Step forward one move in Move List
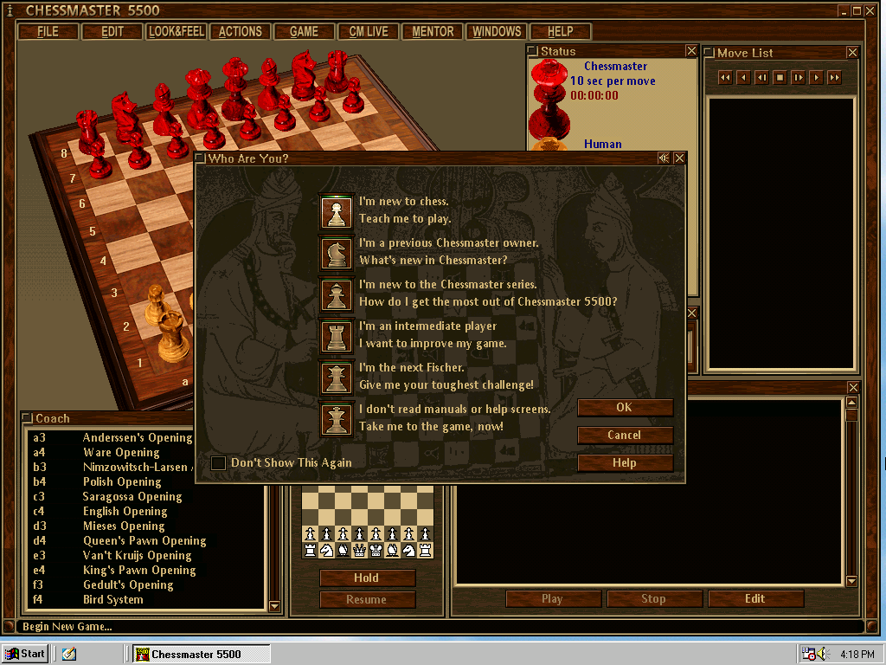 coord(816,77)
